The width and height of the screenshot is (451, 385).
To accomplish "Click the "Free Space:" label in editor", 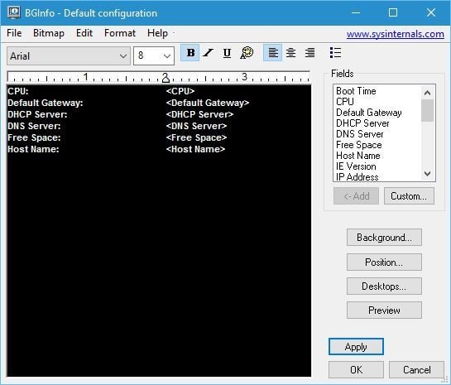I will pos(34,137).
